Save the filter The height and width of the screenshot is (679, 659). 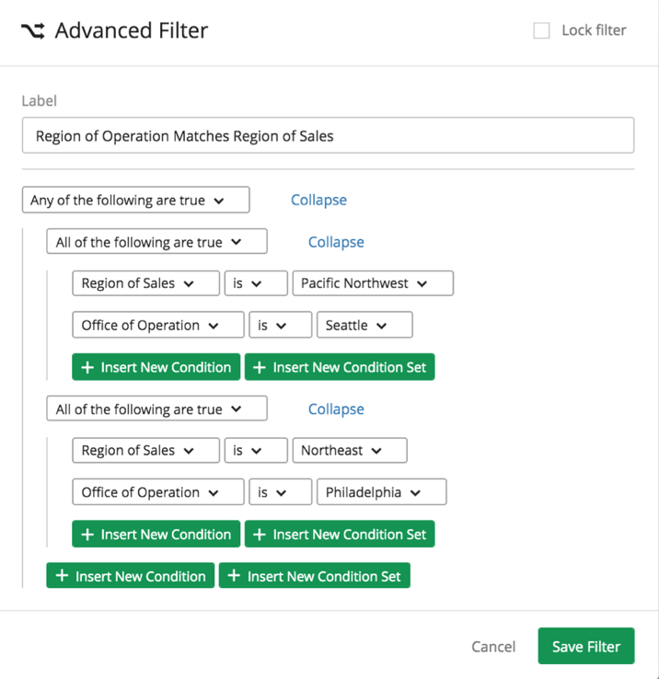[586, 646]
